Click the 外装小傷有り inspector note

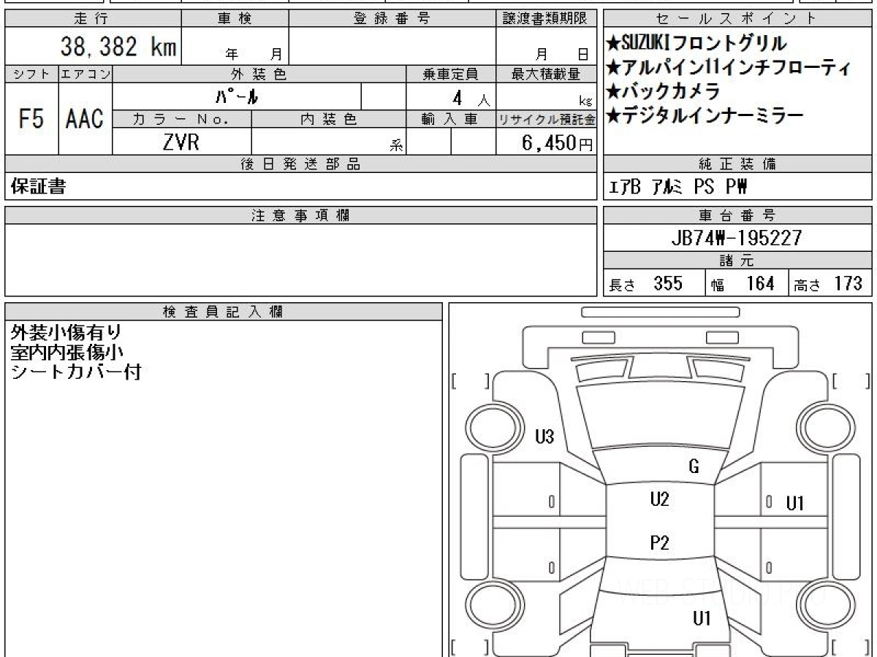click(x=67, y=333)
